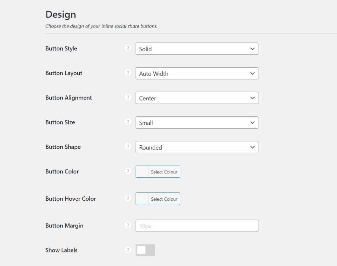Click the Button Color preview swatch
The image size is (337, 266).
(x=142, y=171)
